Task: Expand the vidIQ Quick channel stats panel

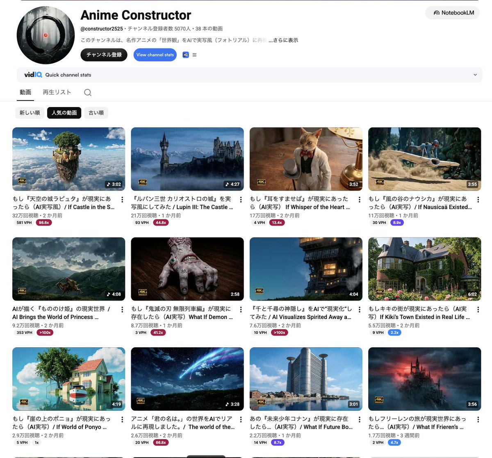Action: tap(249, 75)
